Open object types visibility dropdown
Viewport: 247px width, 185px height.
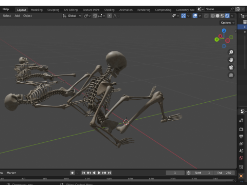[x=175, y=16]
